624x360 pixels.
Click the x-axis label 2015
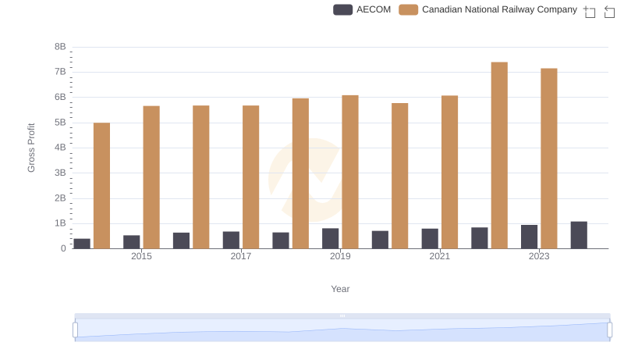click(x=141, y=256)
